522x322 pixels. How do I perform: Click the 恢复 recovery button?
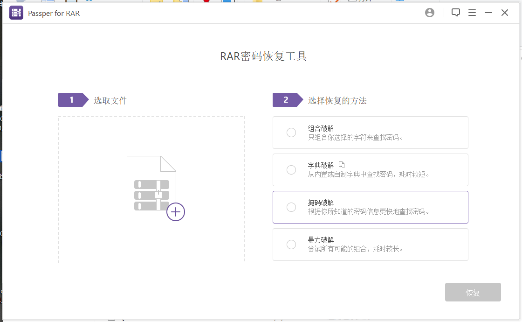[473, 292]
